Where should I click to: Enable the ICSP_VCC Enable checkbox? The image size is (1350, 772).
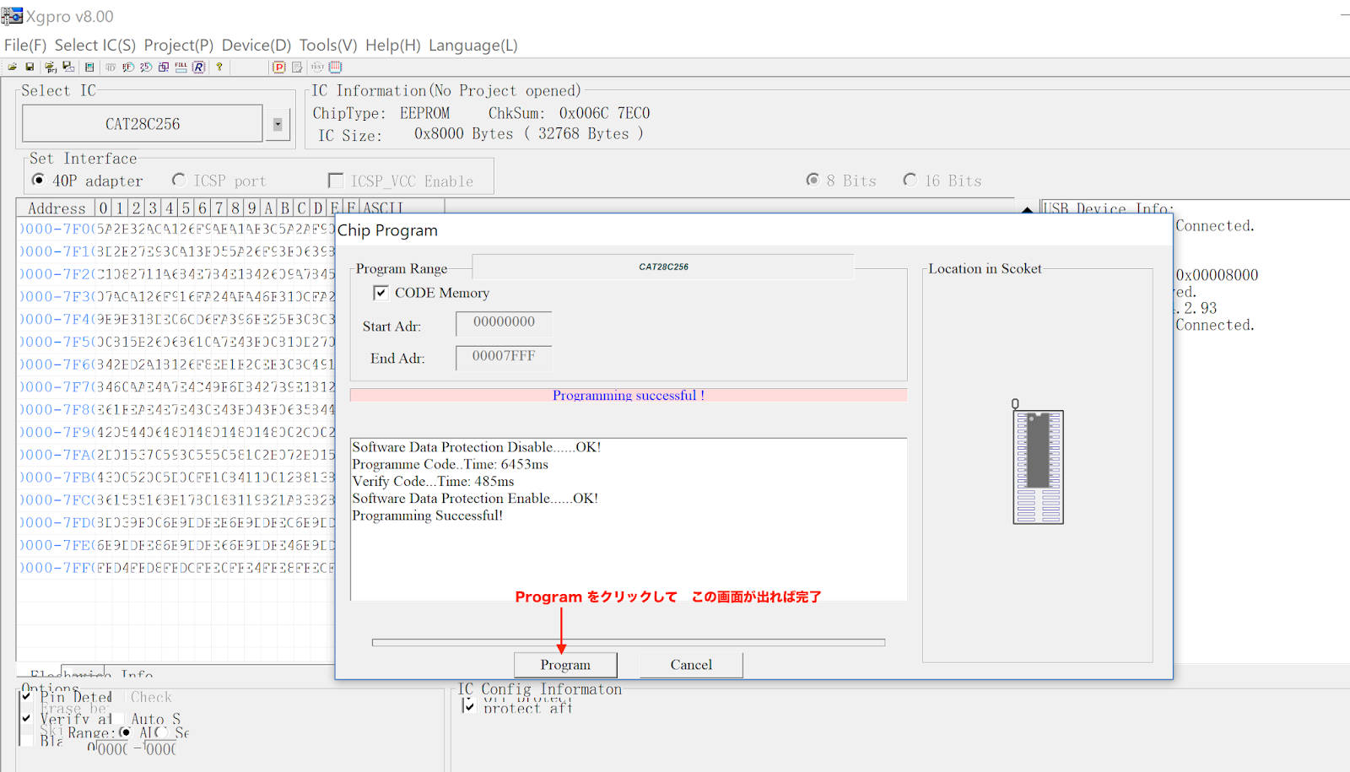(336, 180)
